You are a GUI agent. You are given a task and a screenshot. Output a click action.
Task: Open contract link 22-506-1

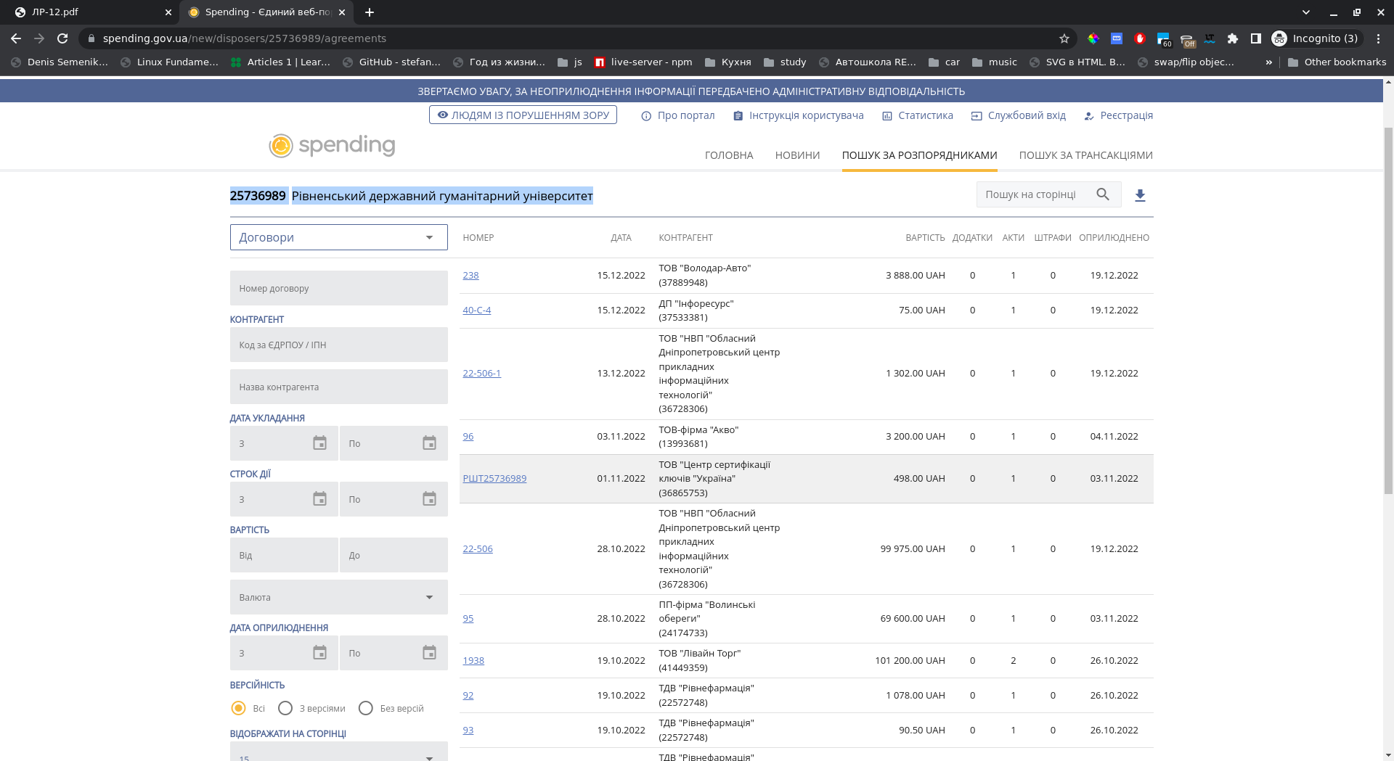point(481,374)
